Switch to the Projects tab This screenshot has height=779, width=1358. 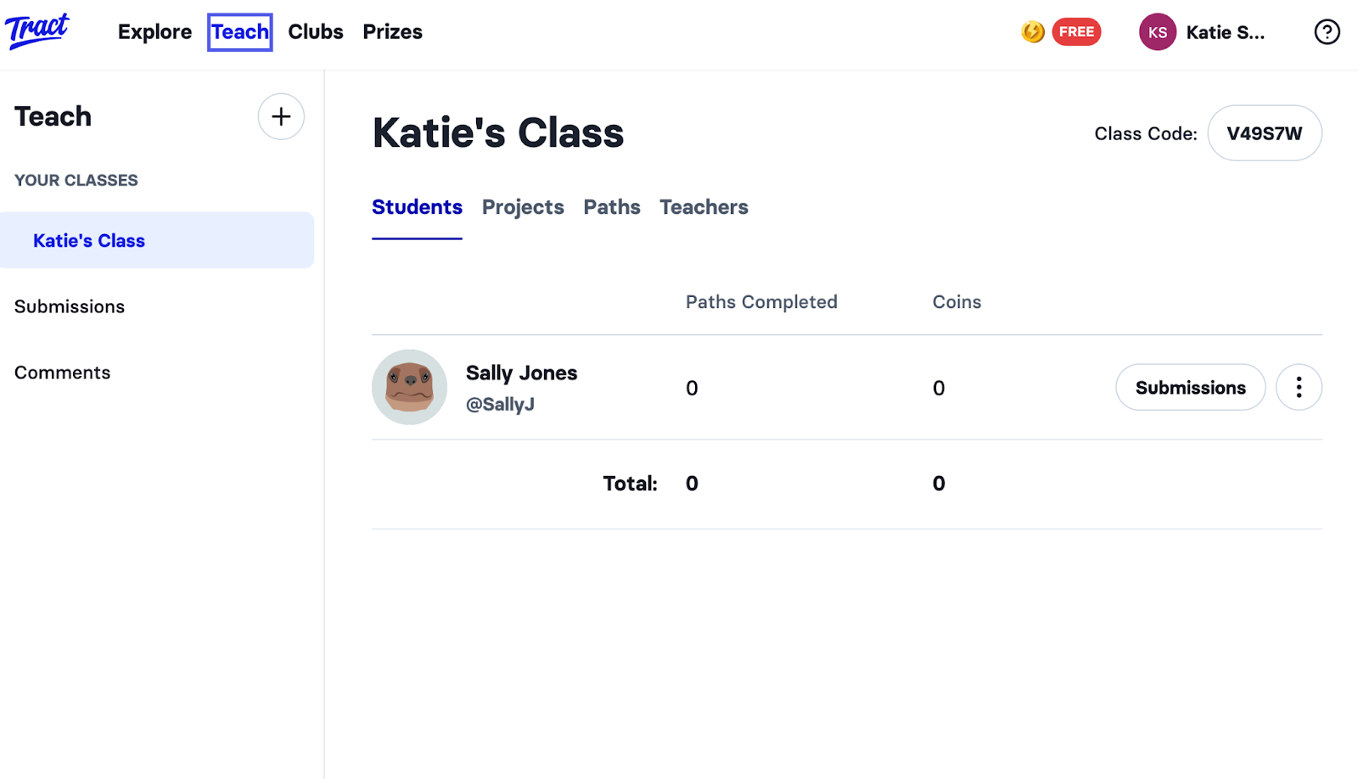[x=523, y=207]
